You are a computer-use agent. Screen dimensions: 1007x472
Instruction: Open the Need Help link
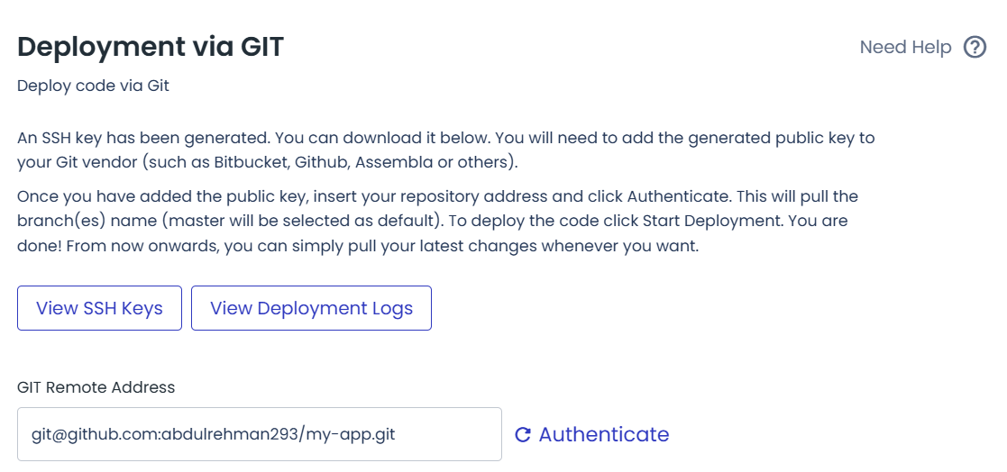click(905, 48)
